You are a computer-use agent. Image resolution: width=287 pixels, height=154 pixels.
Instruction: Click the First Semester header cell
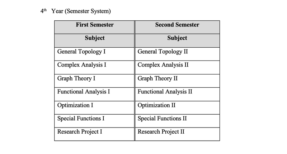point(94,27)
